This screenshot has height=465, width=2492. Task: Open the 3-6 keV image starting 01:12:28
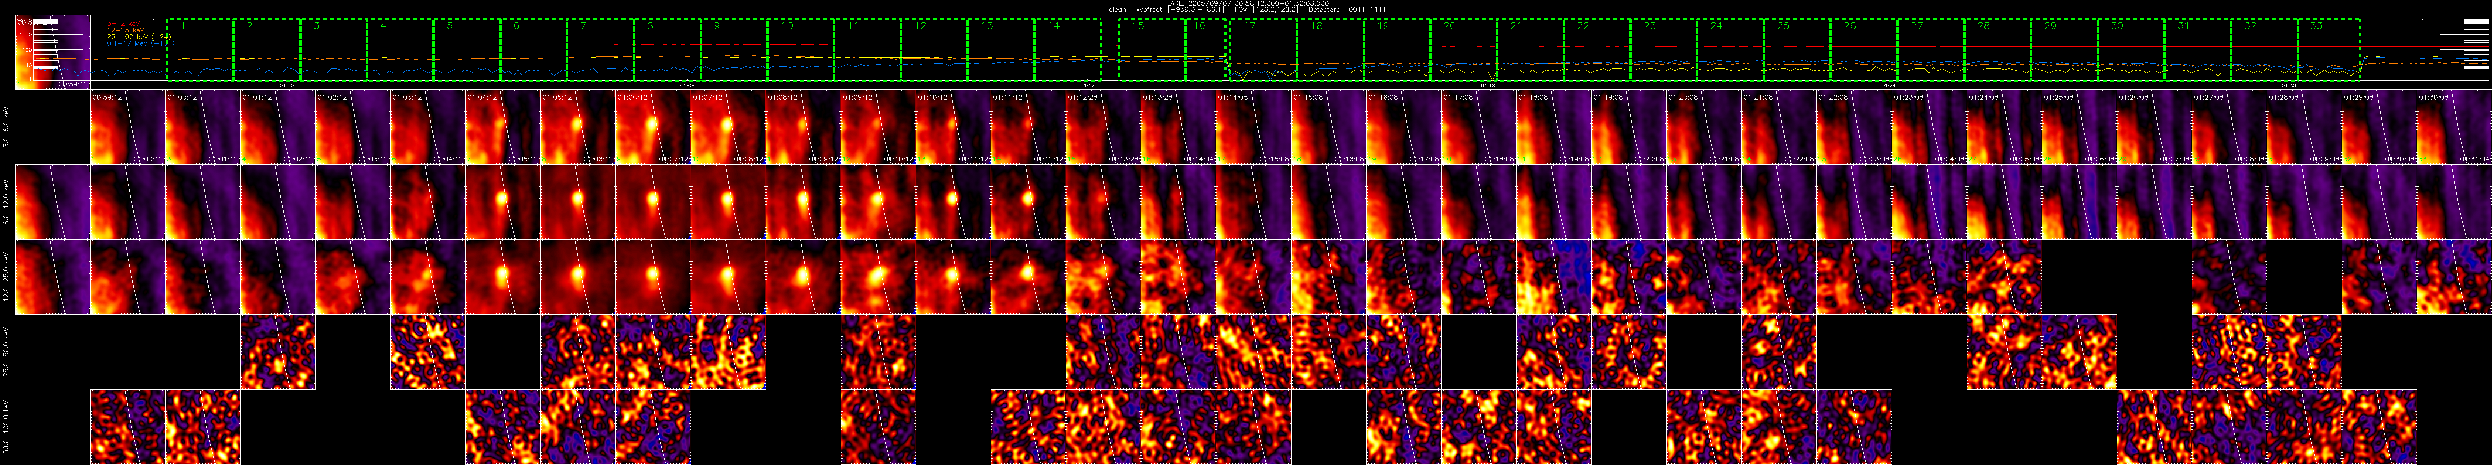1103,126
